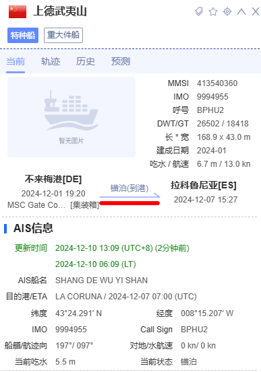This screenshot has height=372, width=261.
Task: Open the 轨迹 tab
Action: (51, 62)
